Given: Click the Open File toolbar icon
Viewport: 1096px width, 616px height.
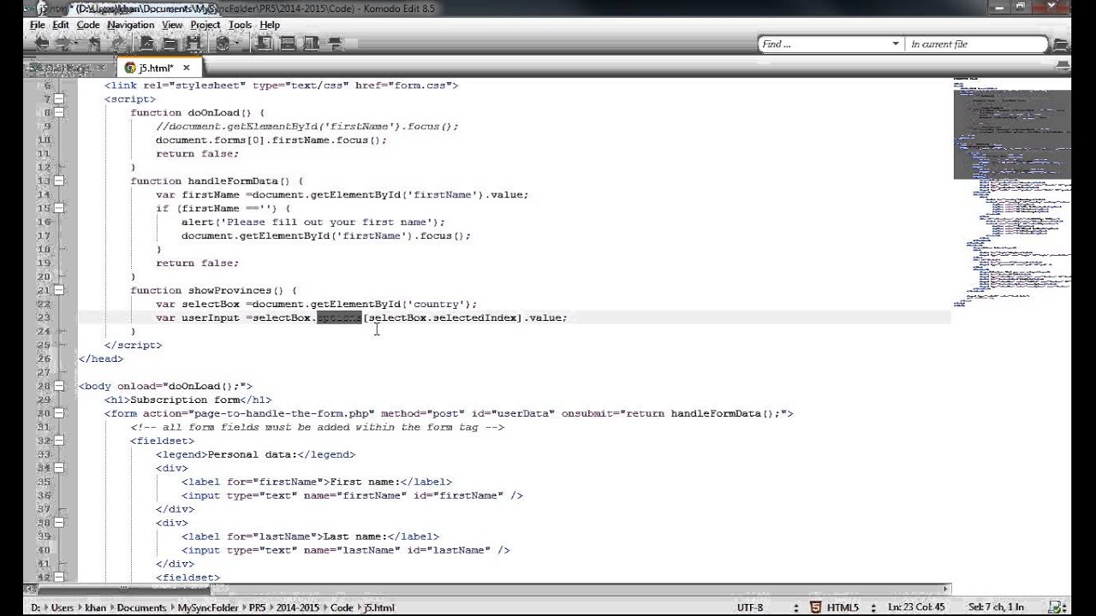Looking at the screenshot, I should pyautogui.click(x=170, y=44).
